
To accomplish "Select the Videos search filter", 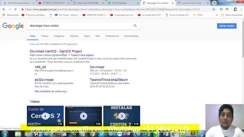I will pyautogui.click(x=45, y=36).
